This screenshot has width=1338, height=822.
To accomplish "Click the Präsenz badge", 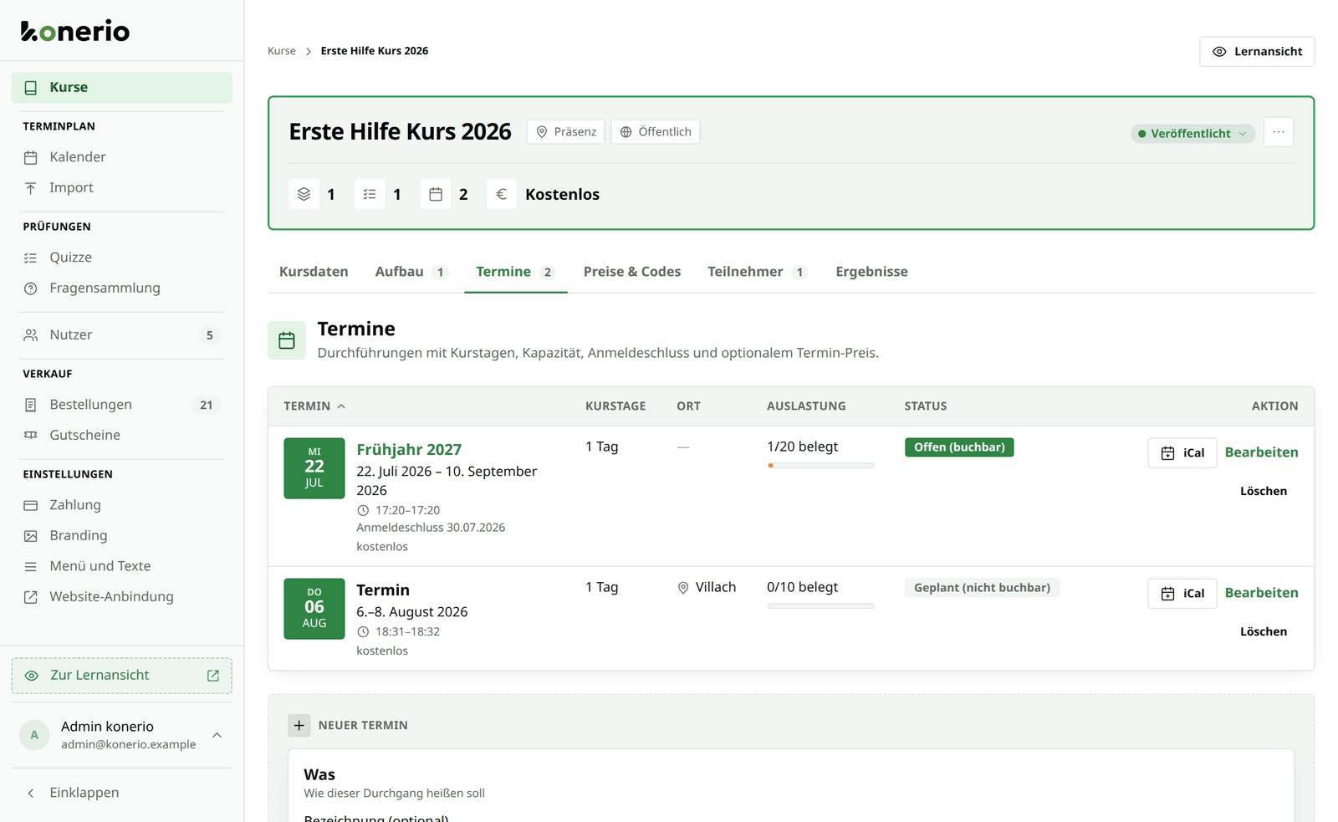I will (x=566, y=132).
